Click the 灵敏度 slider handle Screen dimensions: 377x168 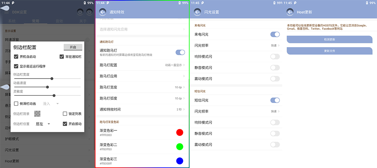point(54,95)
